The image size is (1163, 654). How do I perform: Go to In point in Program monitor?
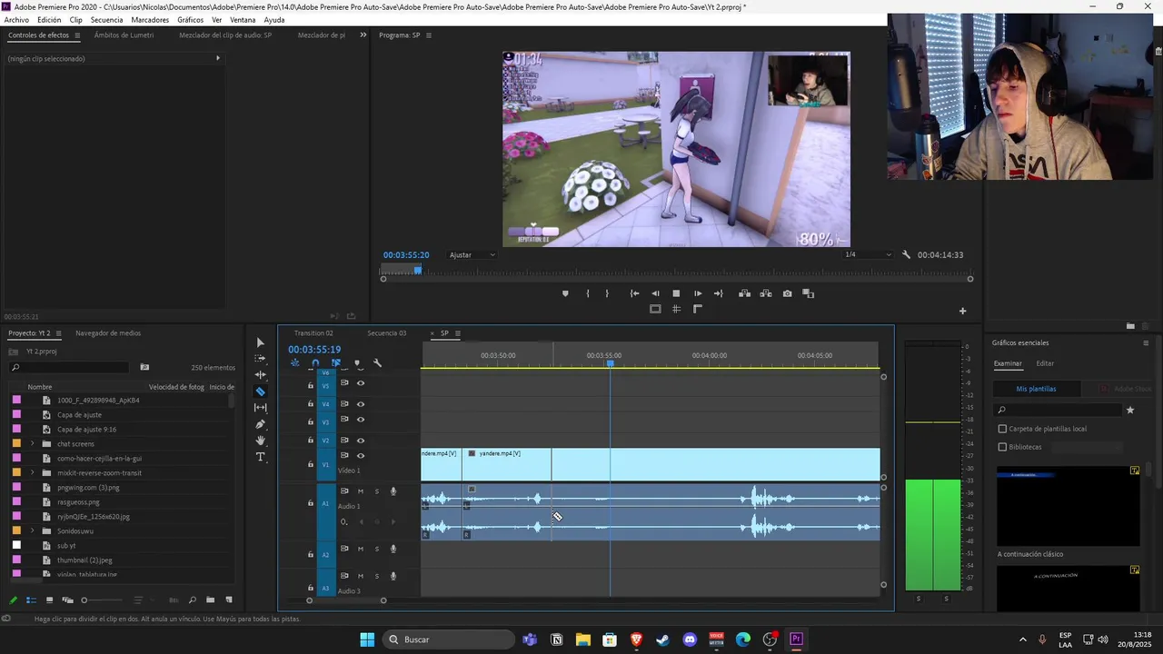pyautogui.click(x=634, y=293)
